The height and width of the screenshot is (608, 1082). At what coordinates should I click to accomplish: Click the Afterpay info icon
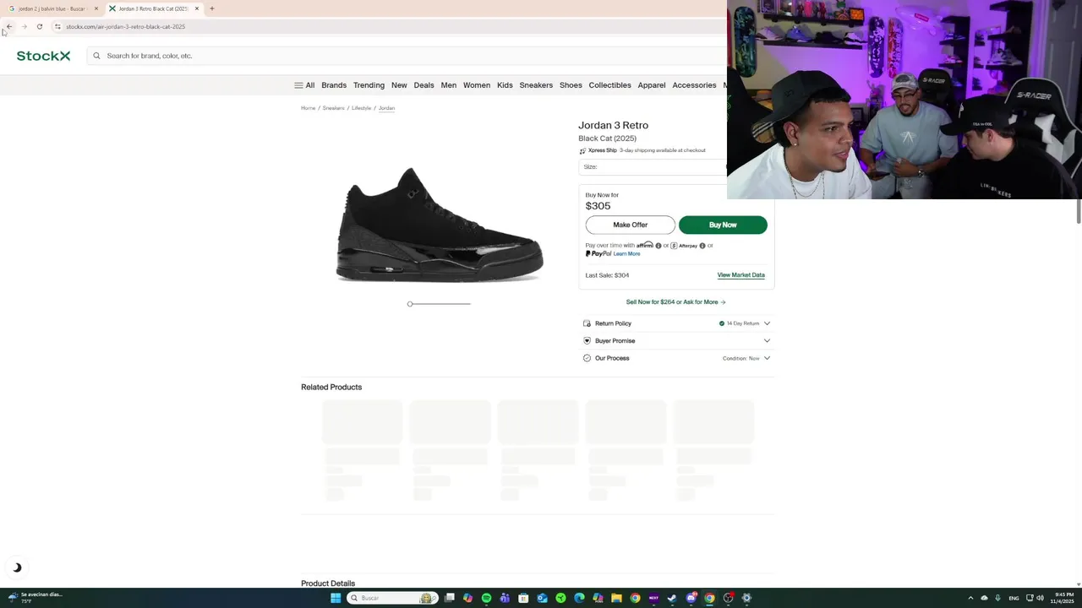(x=702, y=246)
